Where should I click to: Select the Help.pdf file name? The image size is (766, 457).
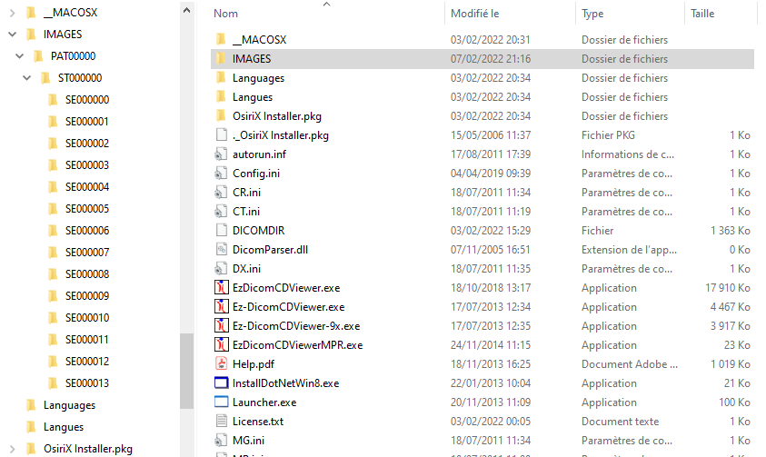tap(253, 364)
